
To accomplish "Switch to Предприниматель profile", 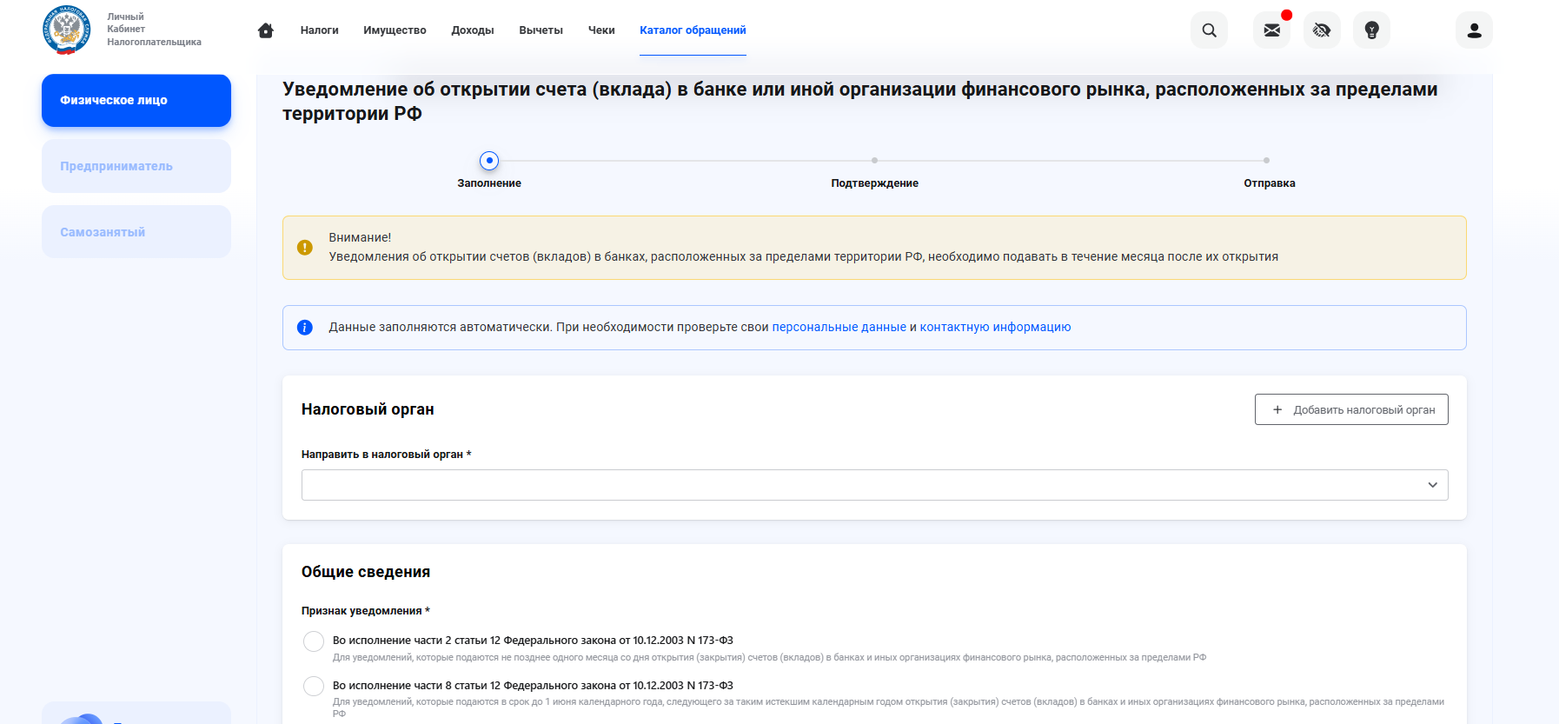I will [x=136, y=166].
